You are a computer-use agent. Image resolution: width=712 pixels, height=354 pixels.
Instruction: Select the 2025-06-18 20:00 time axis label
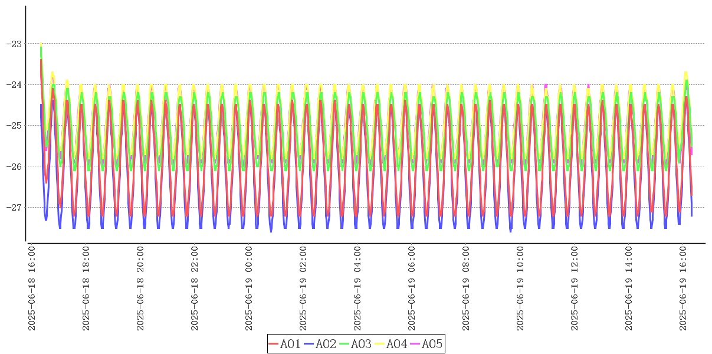pyautogui.click(x=140, y=289)
